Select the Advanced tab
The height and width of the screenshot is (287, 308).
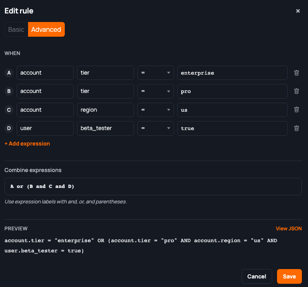[x=46, y=29]
